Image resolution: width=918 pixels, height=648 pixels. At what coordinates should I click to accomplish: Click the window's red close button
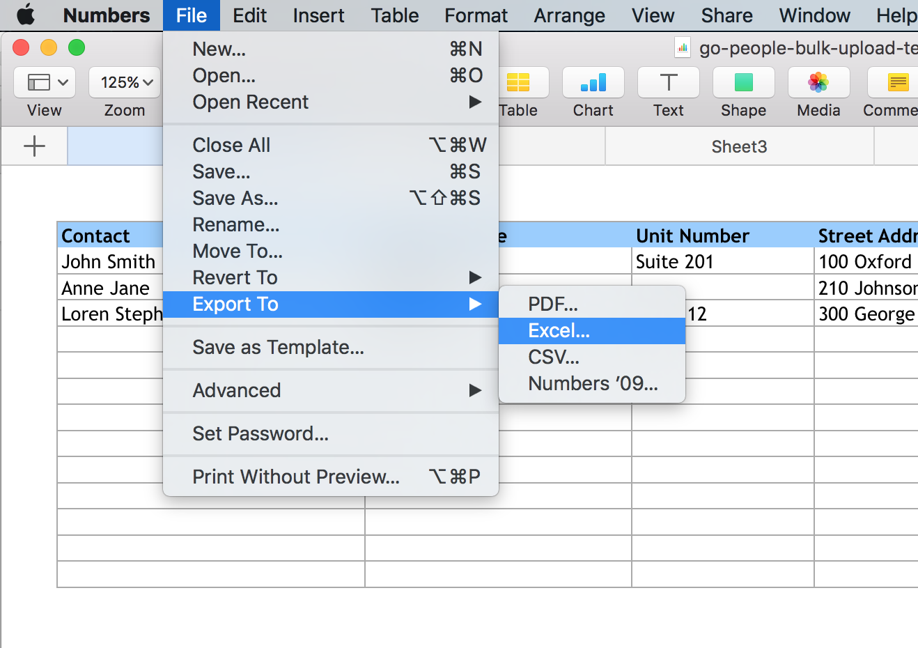pyautogui.click(x=21, y=47)
